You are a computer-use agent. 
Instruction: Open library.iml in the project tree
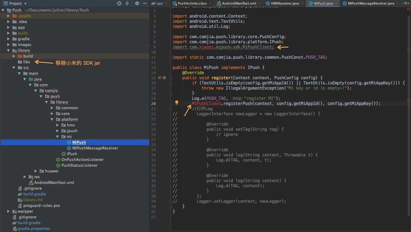[x=30, y=200]
